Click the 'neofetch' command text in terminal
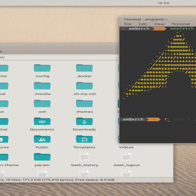 [x=182, y=28]
